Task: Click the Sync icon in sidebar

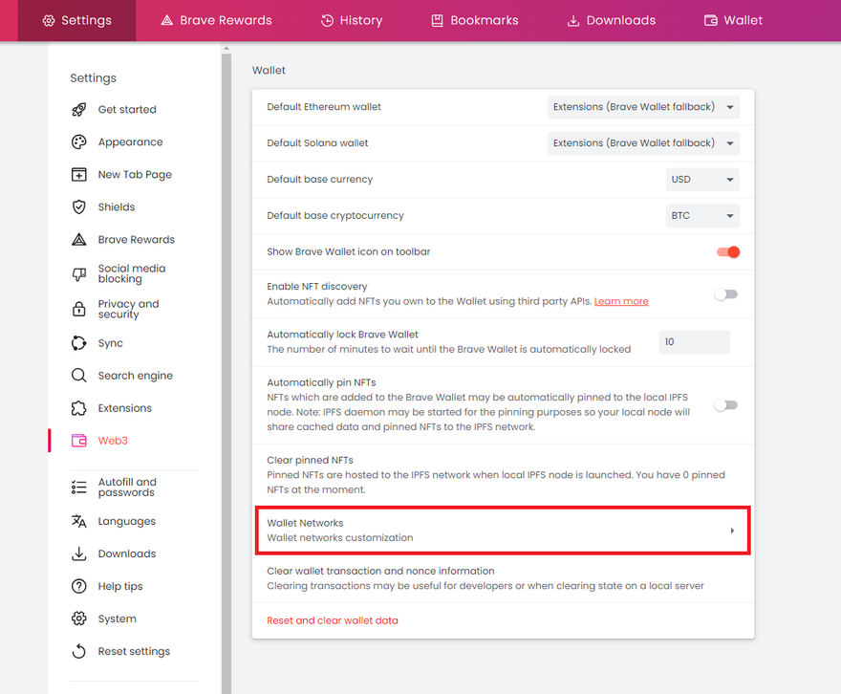Action: pos(79,343)
